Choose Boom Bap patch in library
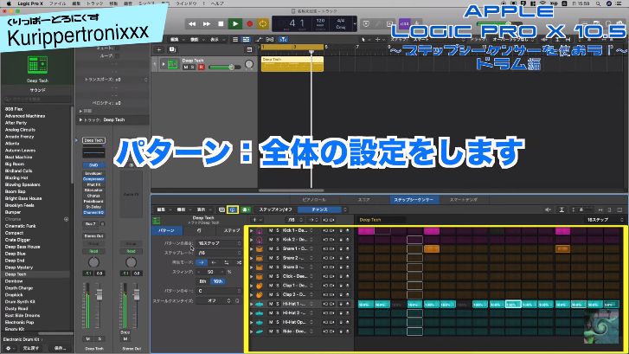Viewport: 629px width, 354px height. 16,191
